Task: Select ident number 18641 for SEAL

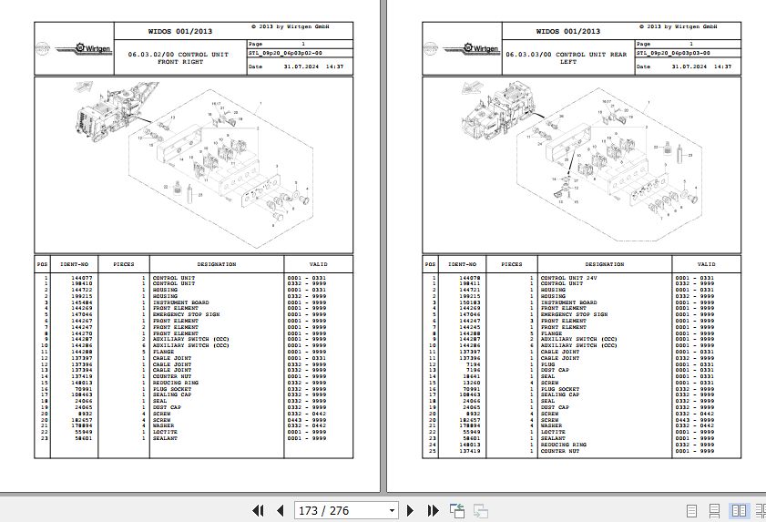Action: click(471, 376)
